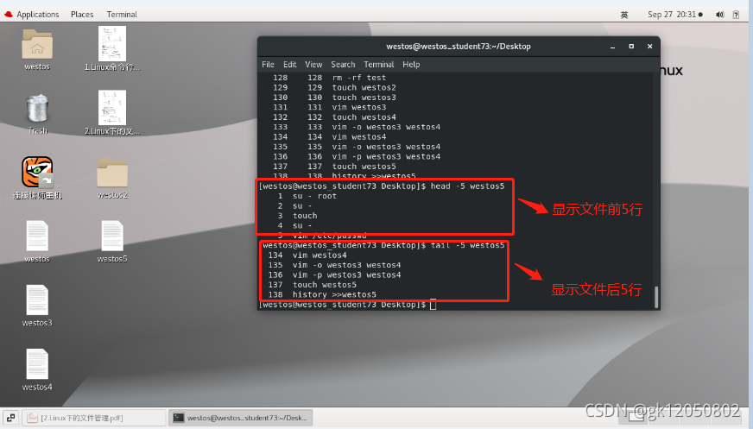Switch to the PDF viewer taskbar entry
Screen dimensions: 753x429
(x=95, y=418)
